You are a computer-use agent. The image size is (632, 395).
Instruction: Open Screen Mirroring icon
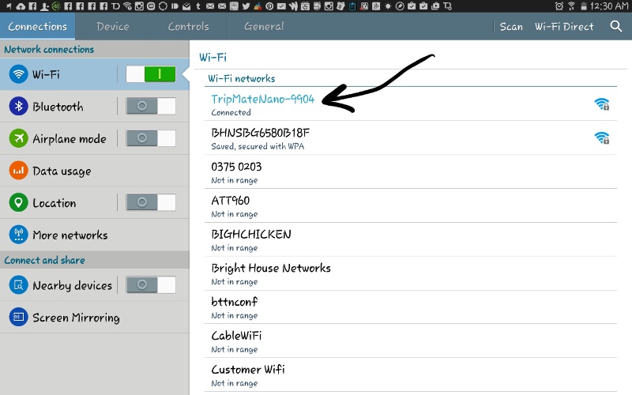[x=18, y=318]
